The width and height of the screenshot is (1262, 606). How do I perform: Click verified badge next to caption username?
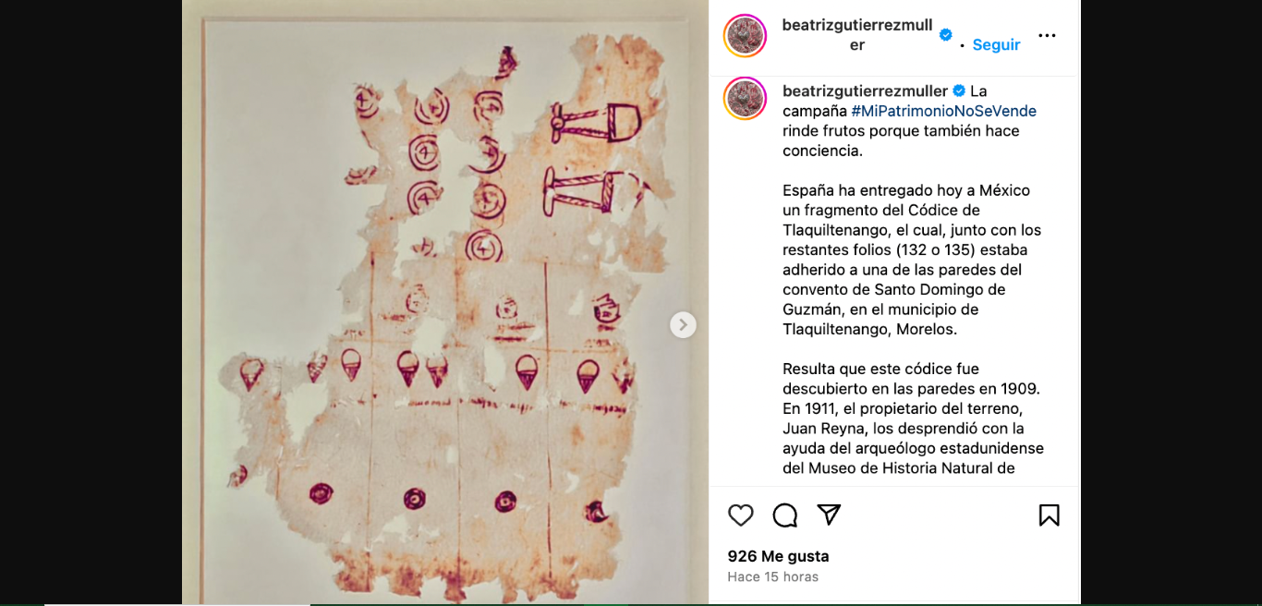[959, 91]
